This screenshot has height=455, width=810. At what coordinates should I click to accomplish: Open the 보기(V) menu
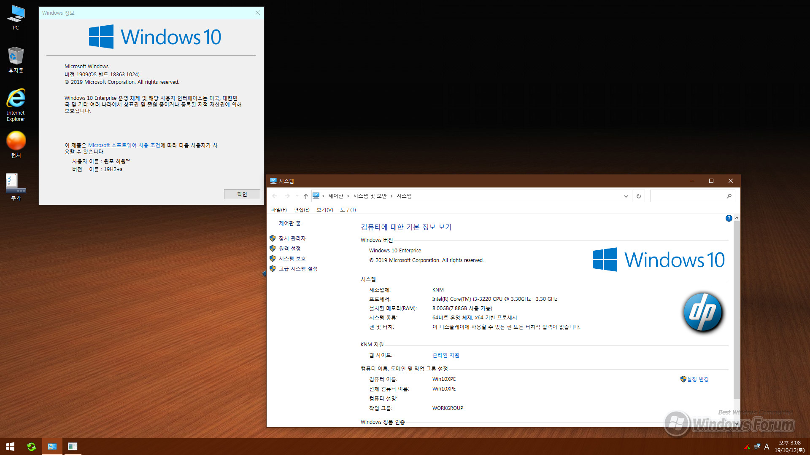(325, 210)
